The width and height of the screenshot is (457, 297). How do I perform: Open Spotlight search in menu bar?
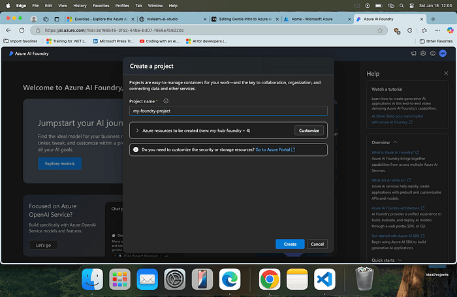click(402, 5)
